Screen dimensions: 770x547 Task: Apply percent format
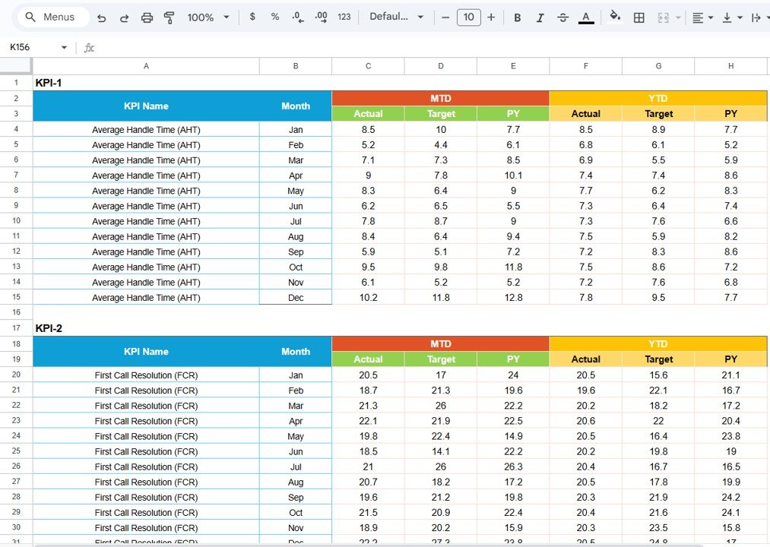point(274,17)
